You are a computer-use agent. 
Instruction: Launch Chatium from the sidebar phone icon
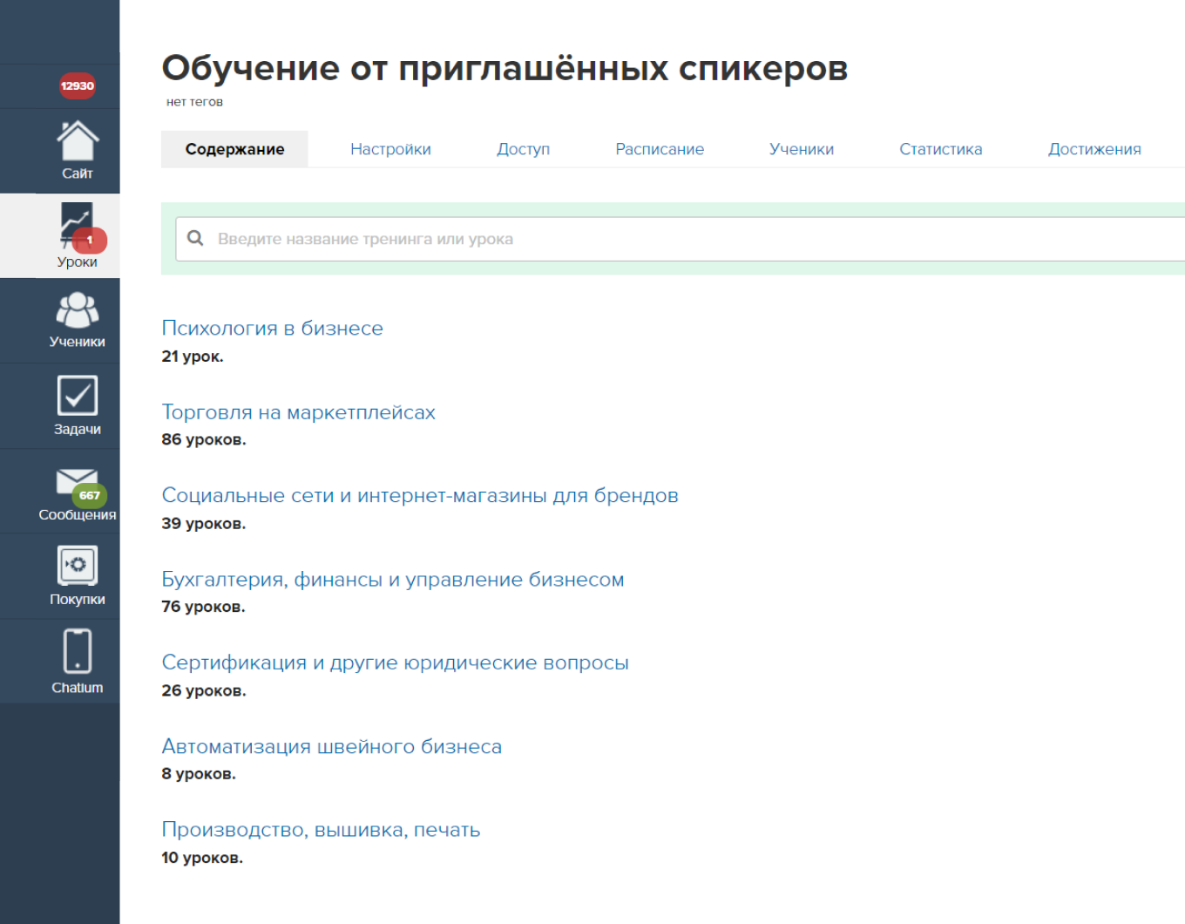(77, 652)
